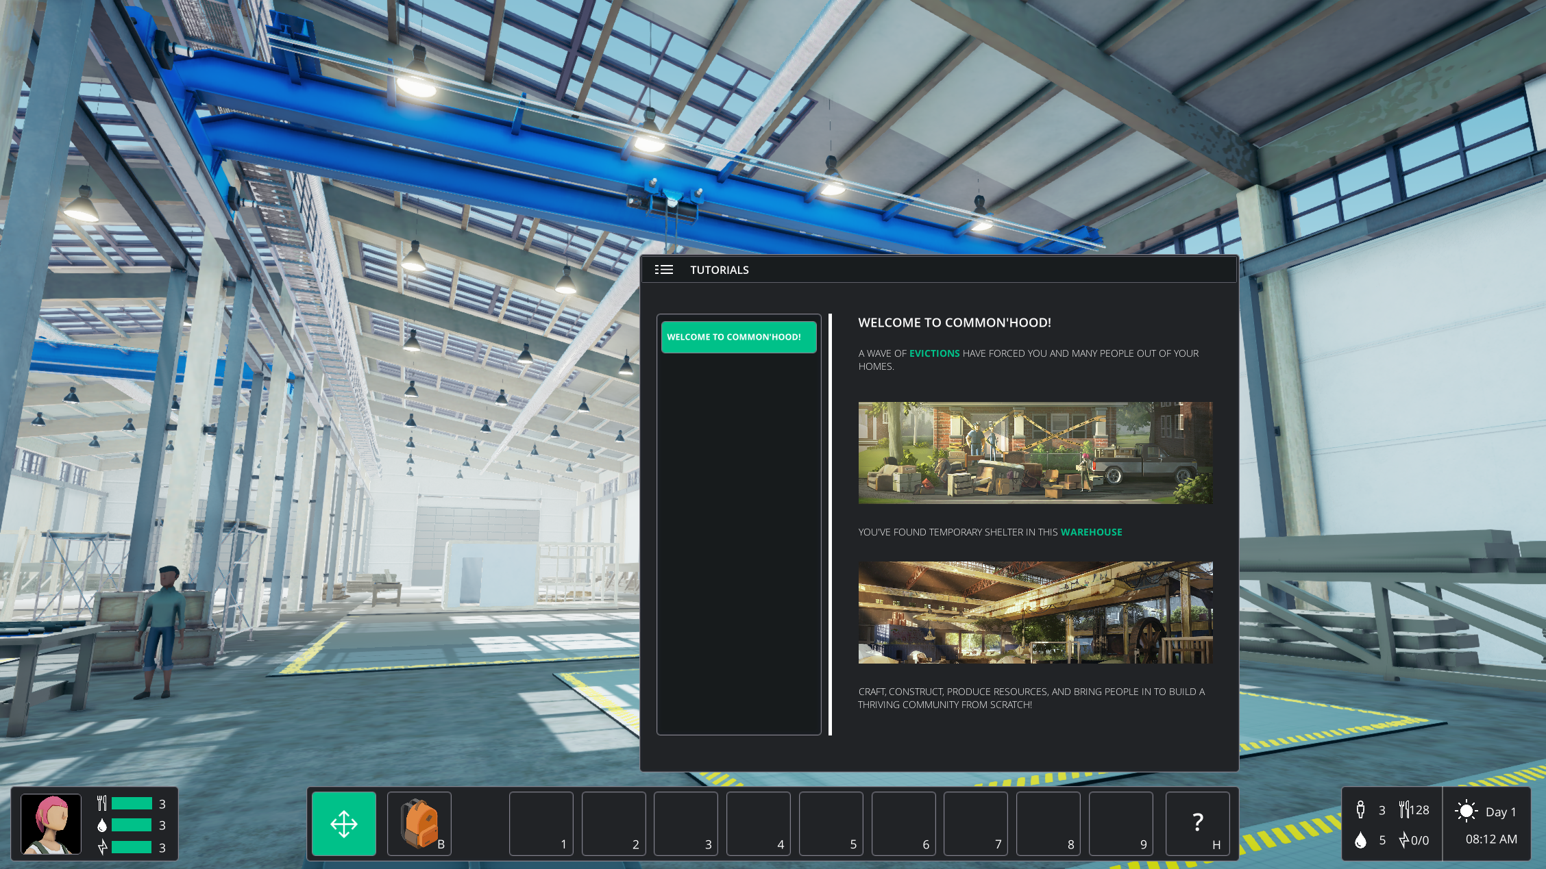Click the community food stock icon
This screenshot has height=869, width=1546.
(1404, 810)
